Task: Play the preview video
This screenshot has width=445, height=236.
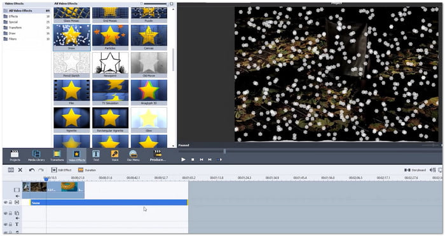Action: [x=183, y=159]
